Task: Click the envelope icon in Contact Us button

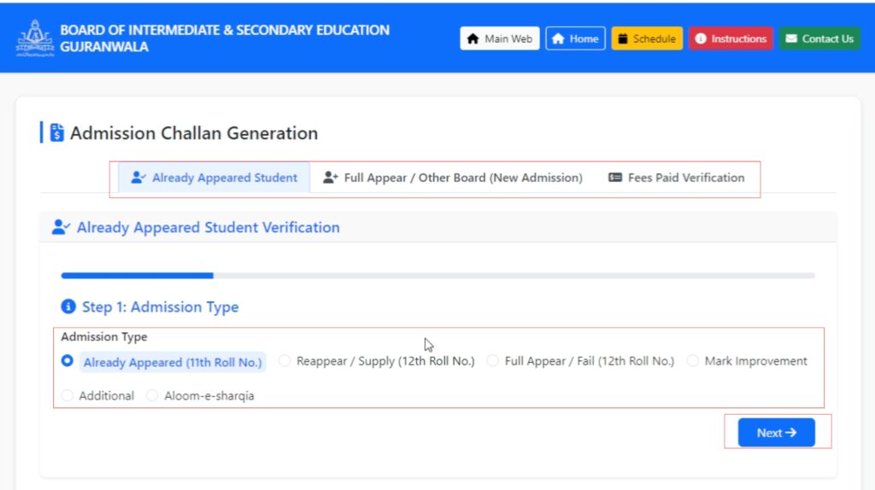Action: [x=791, y=39]
